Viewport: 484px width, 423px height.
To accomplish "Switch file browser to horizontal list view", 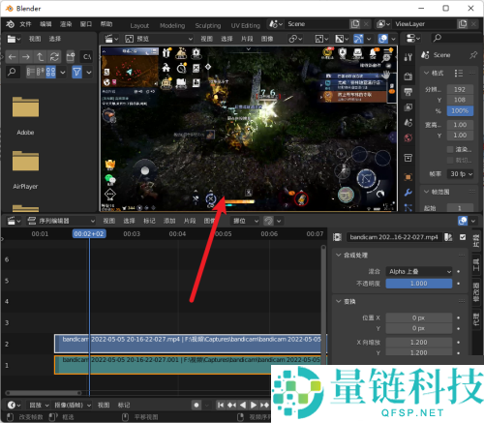I will point(41,72).
